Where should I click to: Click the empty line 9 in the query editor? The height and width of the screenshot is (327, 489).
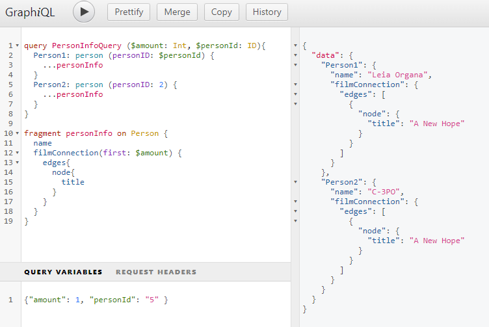click(156, 124)
